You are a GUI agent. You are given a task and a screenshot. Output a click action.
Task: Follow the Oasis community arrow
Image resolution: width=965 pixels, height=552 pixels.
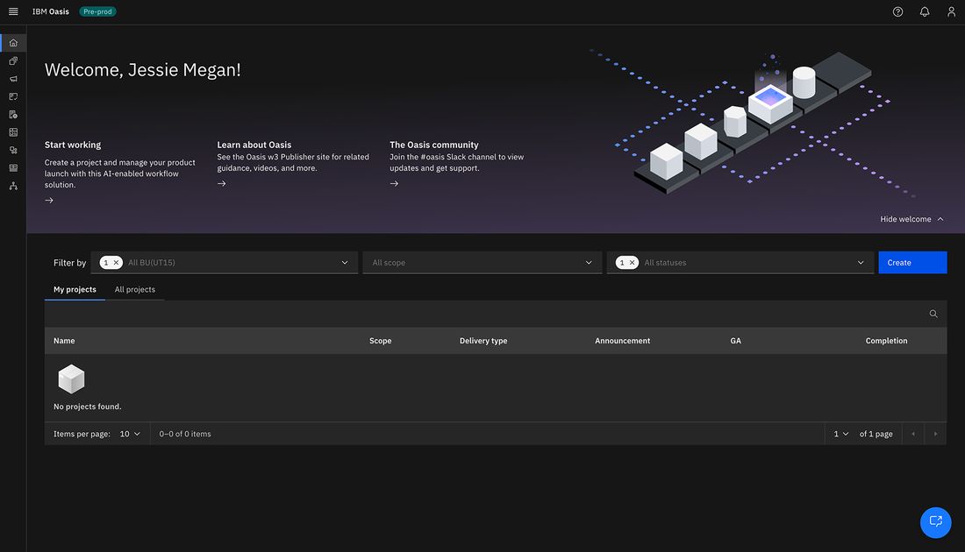(394, 184)
